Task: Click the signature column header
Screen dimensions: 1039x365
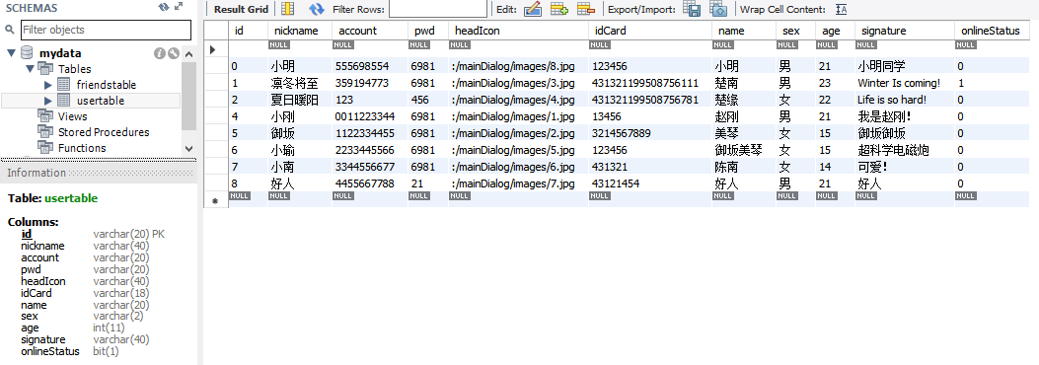Action: click(x=905, y=31)
